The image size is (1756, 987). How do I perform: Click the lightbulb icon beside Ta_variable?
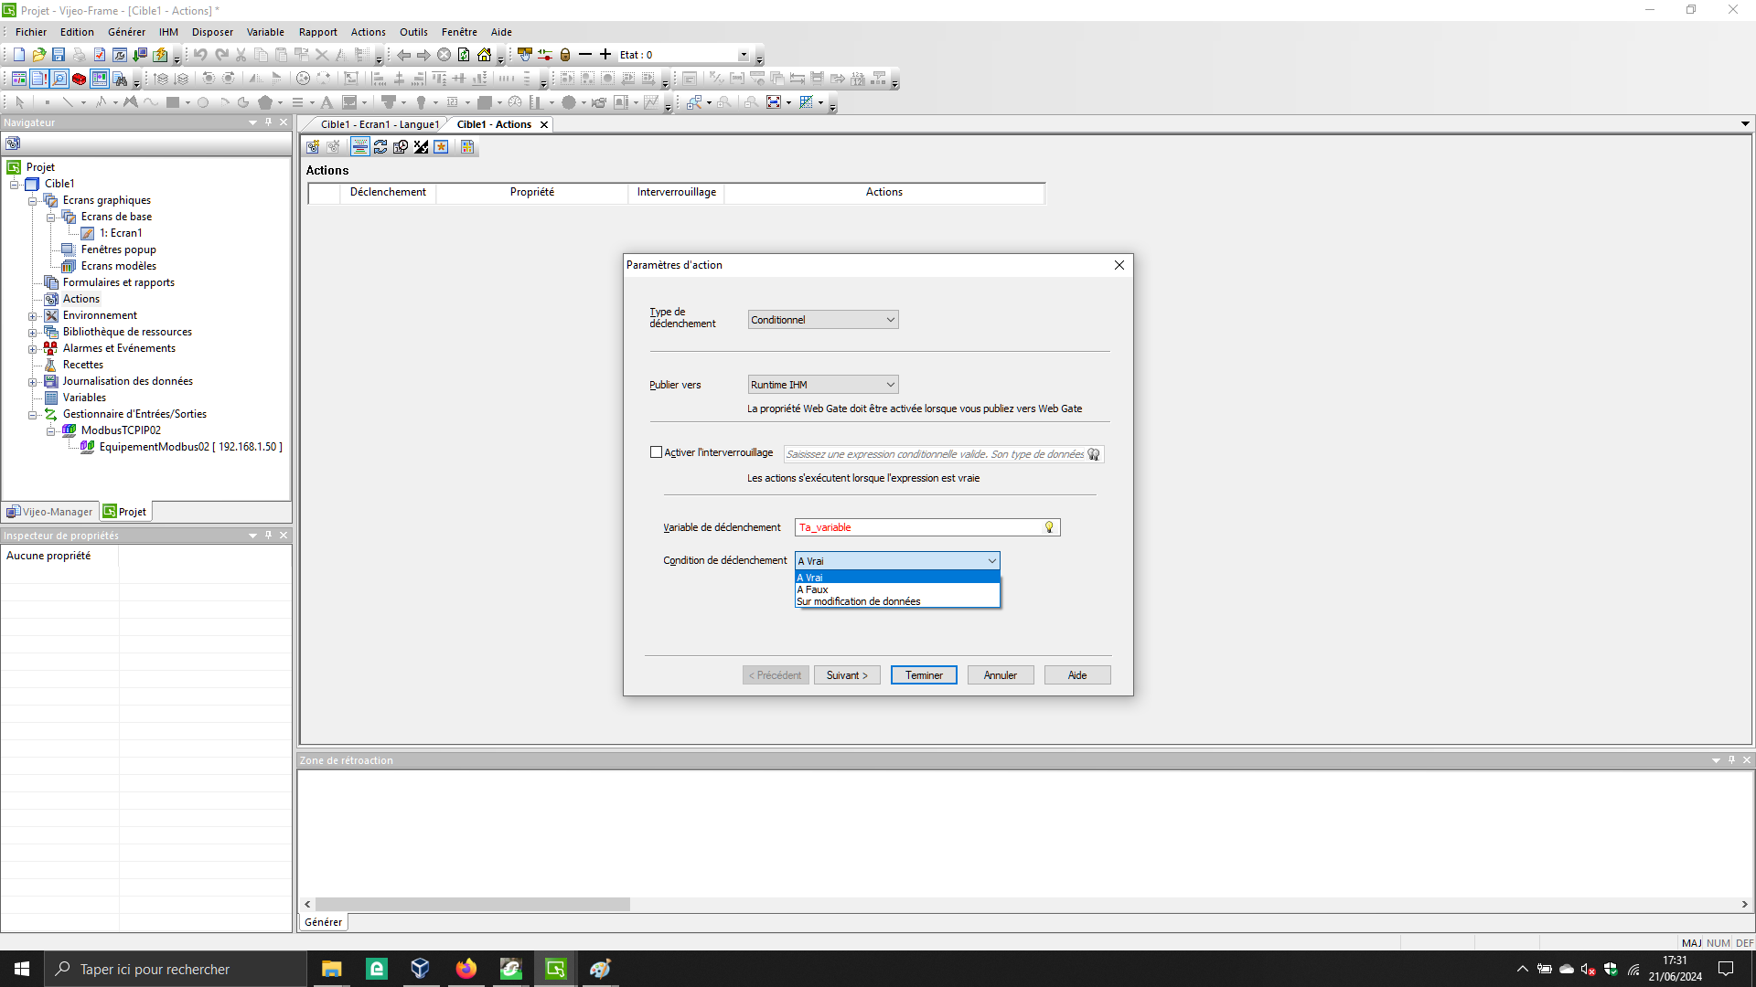[x=1049, y=527]
